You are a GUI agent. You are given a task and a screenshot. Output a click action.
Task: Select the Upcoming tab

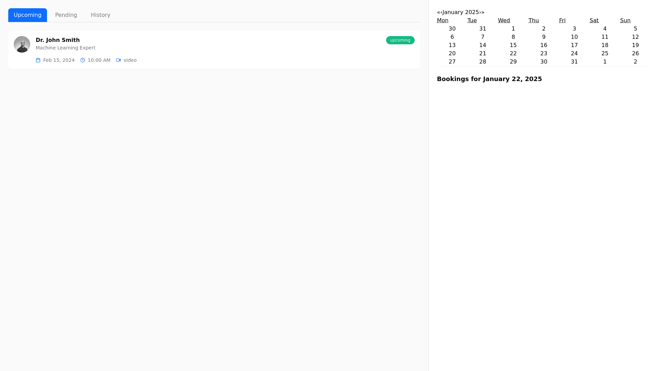pyautogui.click(x=27, y=15)
